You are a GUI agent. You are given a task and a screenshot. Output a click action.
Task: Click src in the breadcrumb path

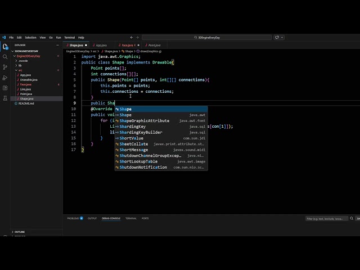pyautogui.click(x=94, y=51)
